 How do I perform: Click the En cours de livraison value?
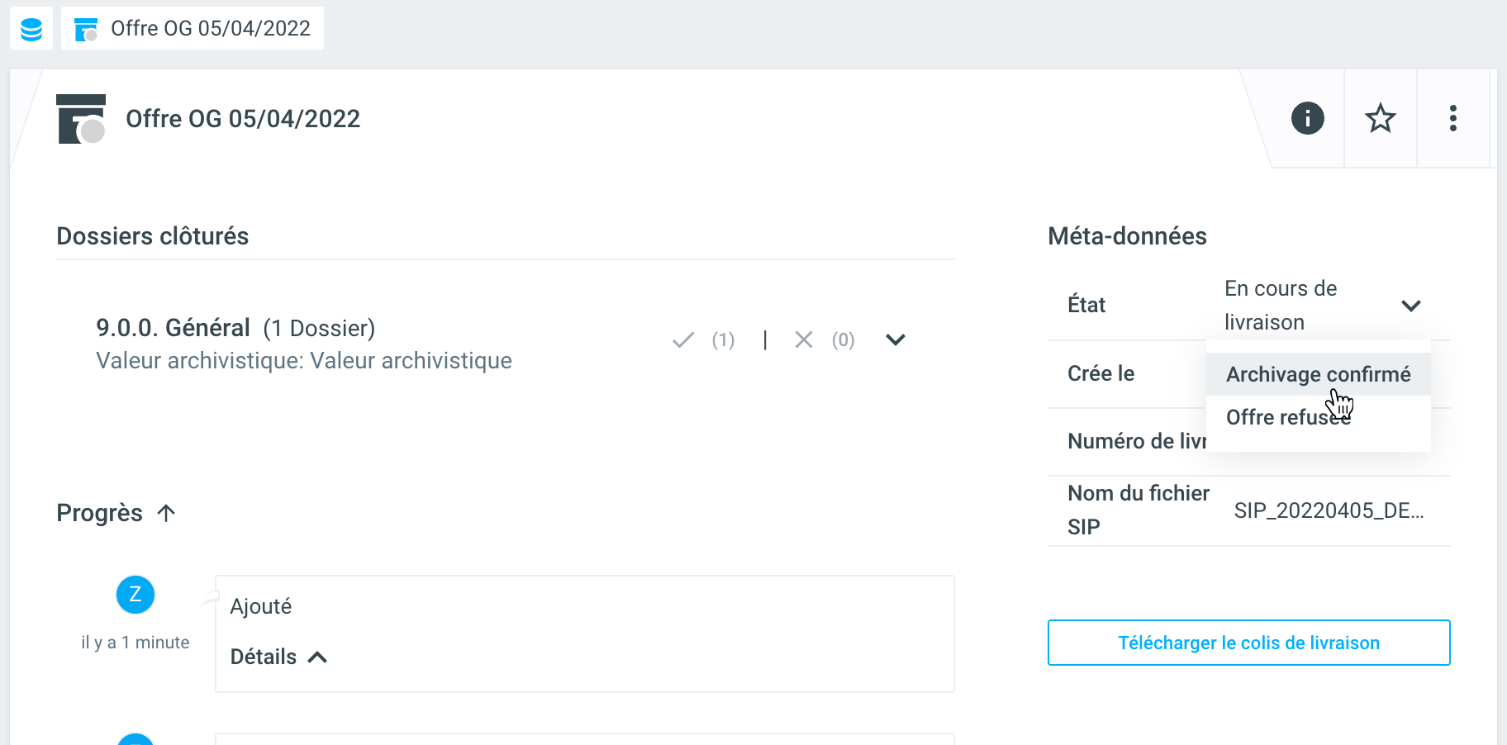tap(1280, 306)
